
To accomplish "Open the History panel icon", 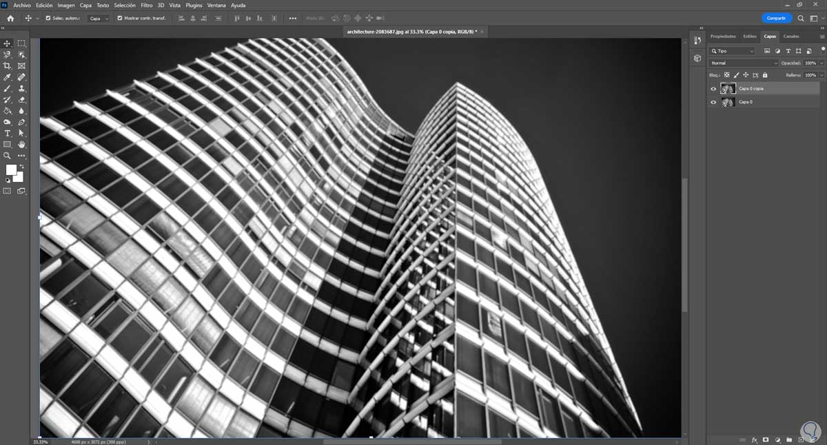I will (697, 41).
